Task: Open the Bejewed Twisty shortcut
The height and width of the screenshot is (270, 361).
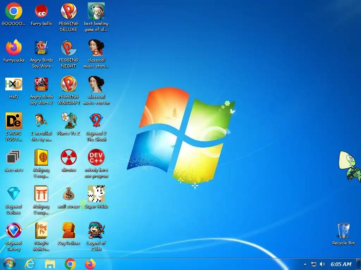Action: (14, 230)
